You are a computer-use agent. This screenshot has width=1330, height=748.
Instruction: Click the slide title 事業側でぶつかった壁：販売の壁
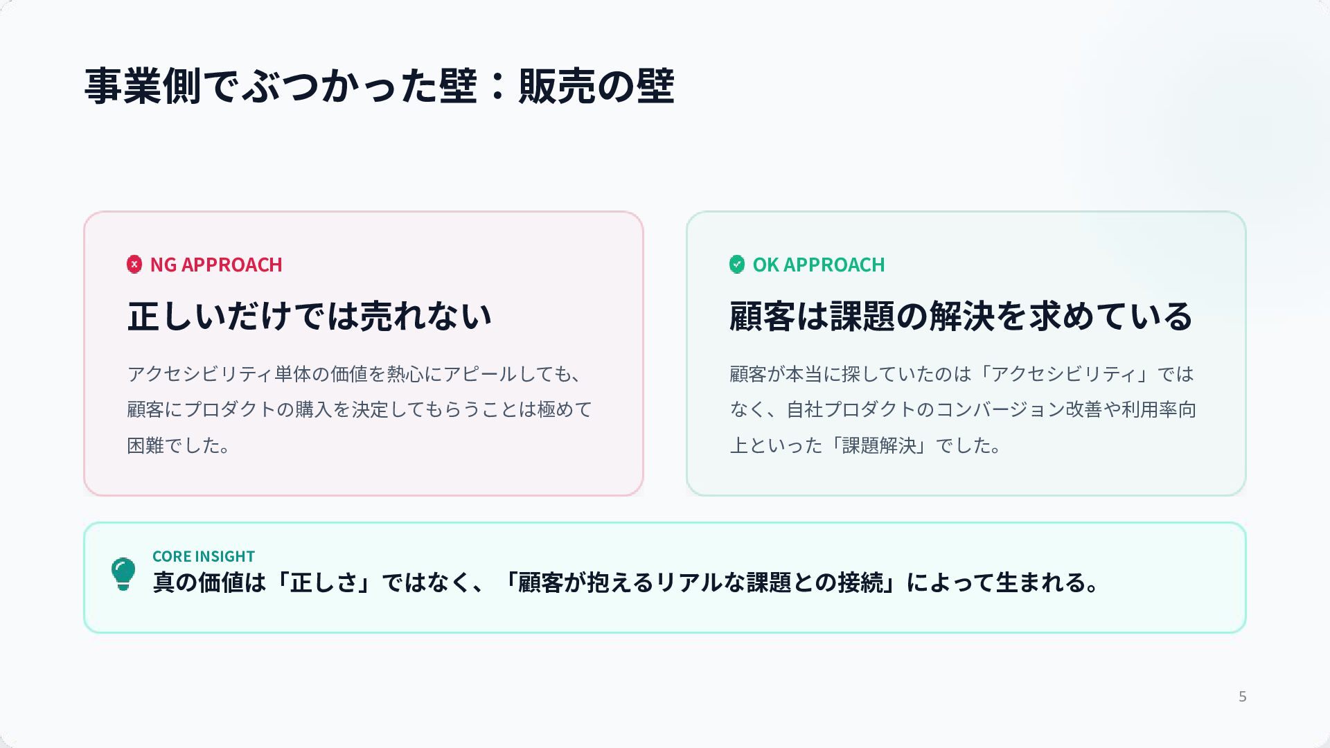pyautogui.click(x=379, y=87)
